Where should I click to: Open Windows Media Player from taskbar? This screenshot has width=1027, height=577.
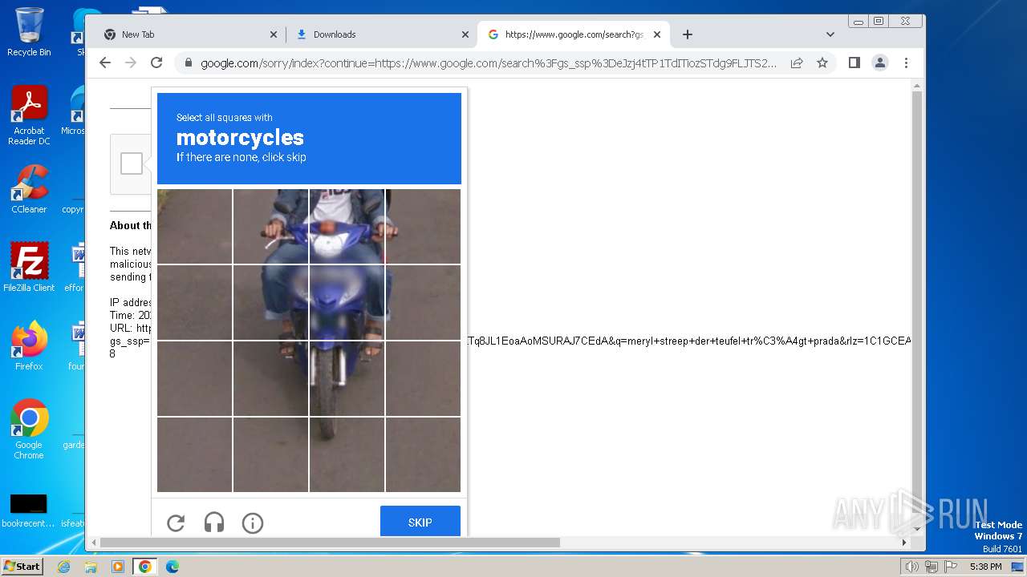118,567
